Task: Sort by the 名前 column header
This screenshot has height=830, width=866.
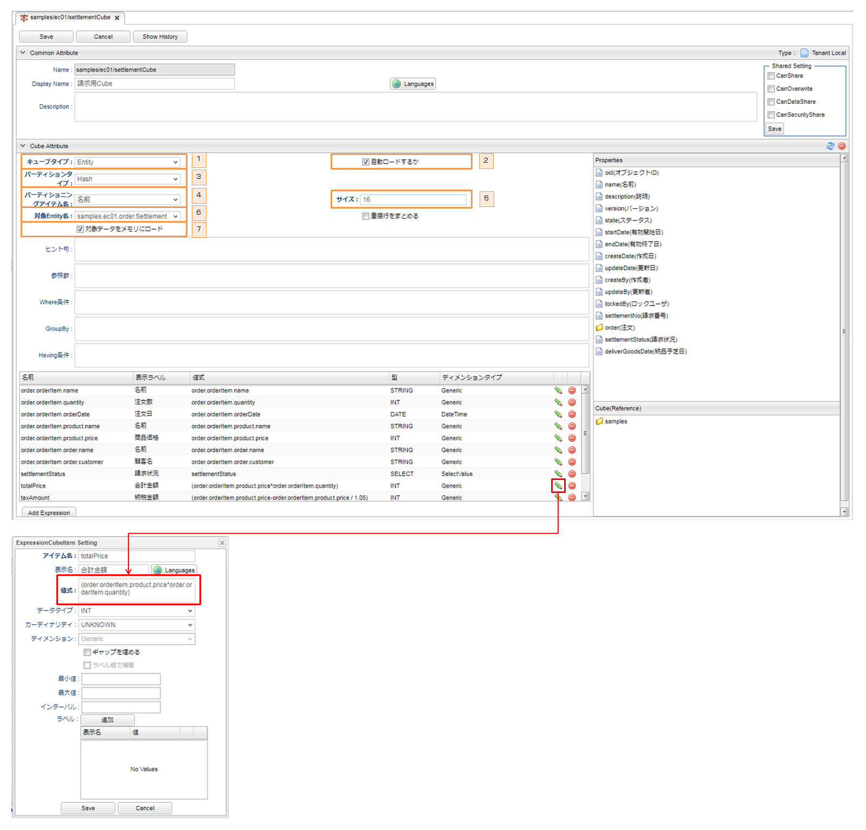Action: pos(76,377)
